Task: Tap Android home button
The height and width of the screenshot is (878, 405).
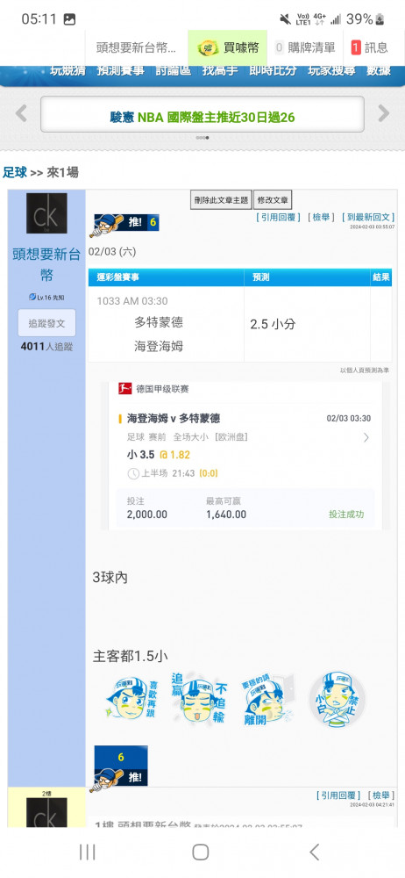Action: click(x=200, y=853)
